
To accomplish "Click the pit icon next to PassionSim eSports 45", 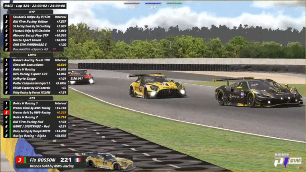I will [x=54, y=49].
